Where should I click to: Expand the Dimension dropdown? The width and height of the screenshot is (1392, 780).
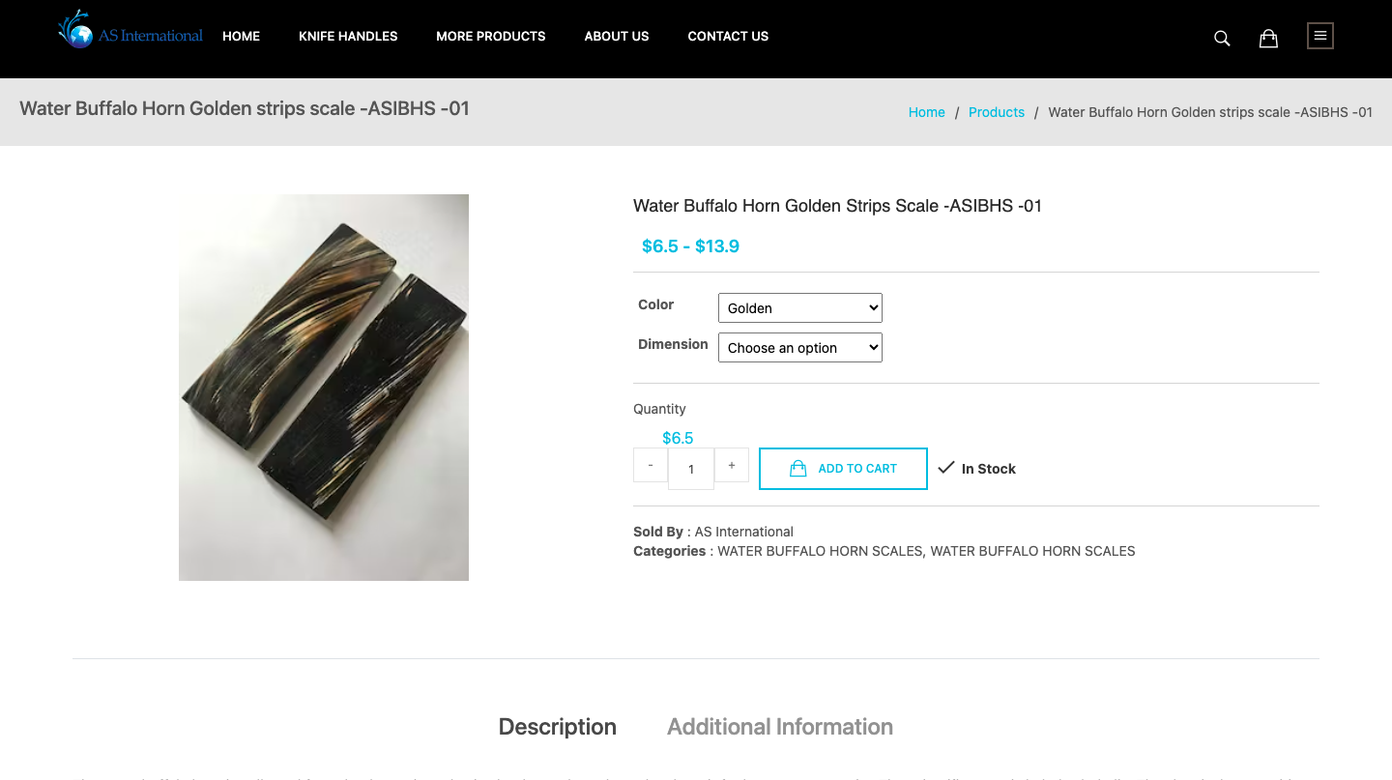800,348
